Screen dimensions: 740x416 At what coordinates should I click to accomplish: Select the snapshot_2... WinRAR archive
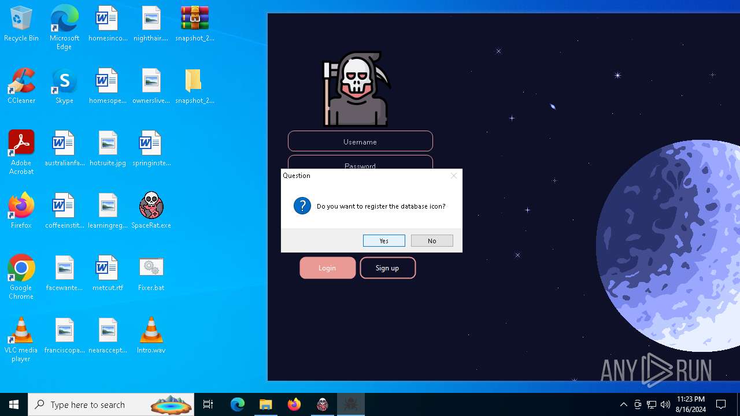coord(195,25)
